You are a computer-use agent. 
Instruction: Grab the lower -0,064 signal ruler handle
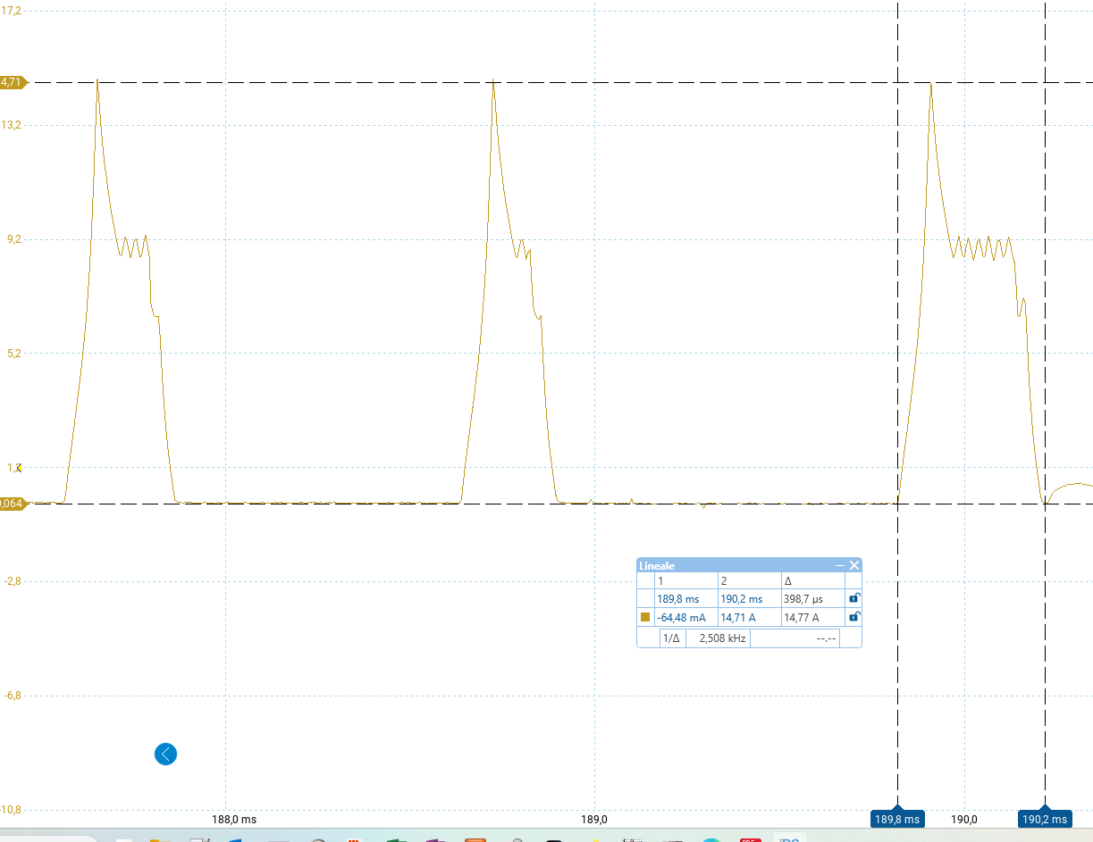click(x=13, y=504)
